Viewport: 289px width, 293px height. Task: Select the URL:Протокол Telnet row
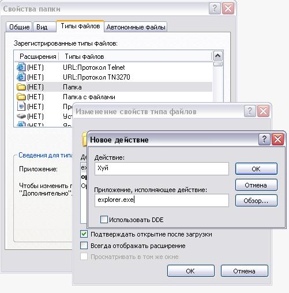(x=114, y=67)
